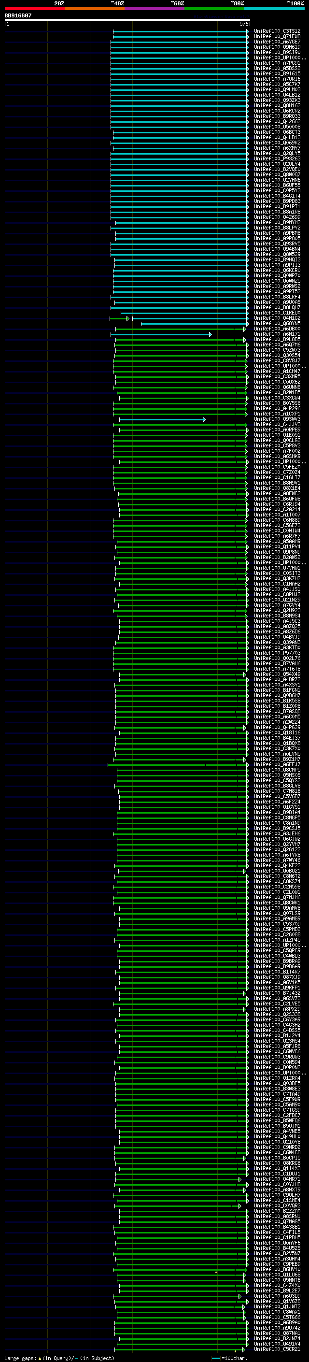
Task: Open hit UniRef100_A7PG91
Action: point(277,63)
